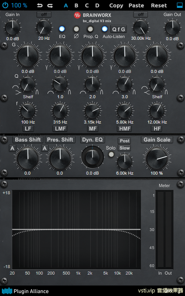Viewport: 185px width, 296px height.
Task: Toggle the Post button
Action: (x=125, y=141)
